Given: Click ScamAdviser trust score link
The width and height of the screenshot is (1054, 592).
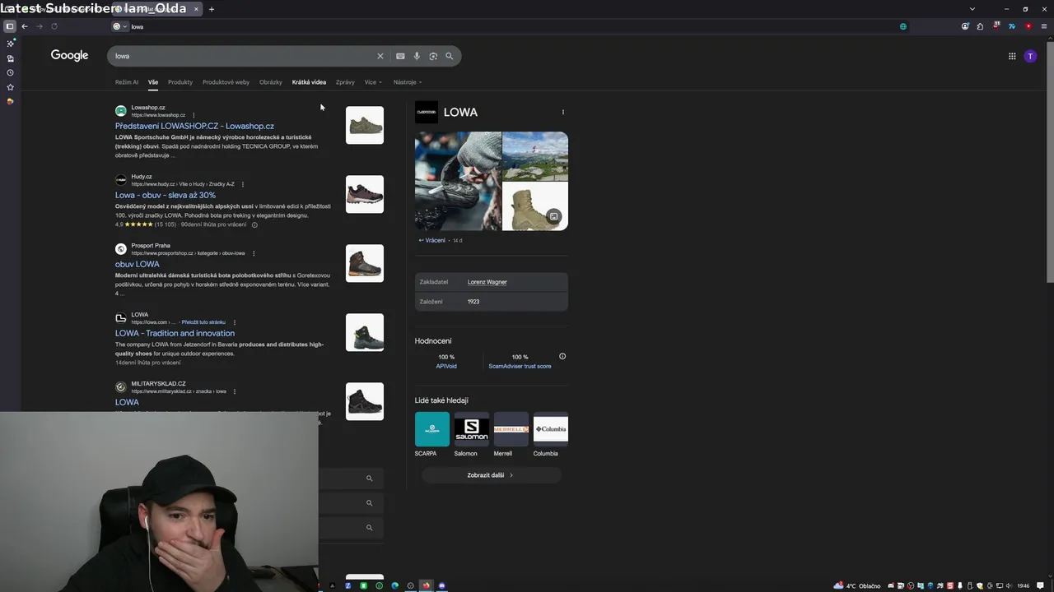Looking at the screenshot, I should (x=520, y=366).
